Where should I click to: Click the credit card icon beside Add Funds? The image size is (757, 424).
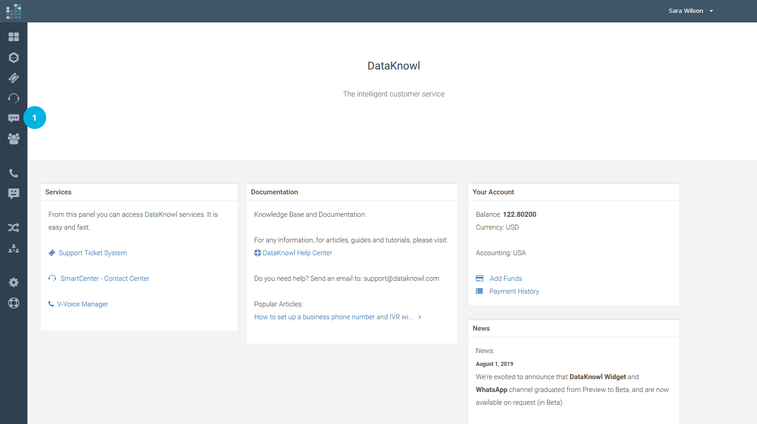480,278
